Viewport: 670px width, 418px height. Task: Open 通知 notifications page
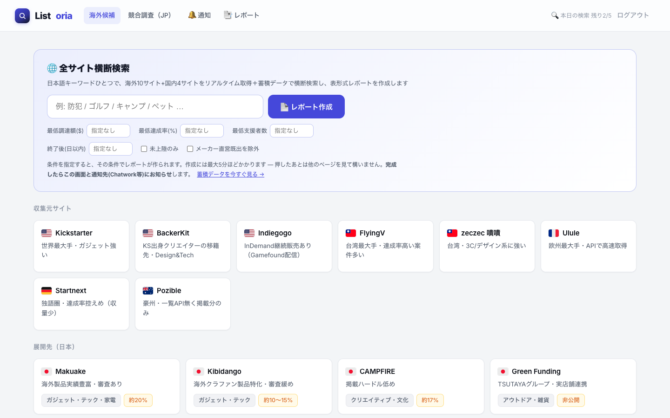pos(199,15)
